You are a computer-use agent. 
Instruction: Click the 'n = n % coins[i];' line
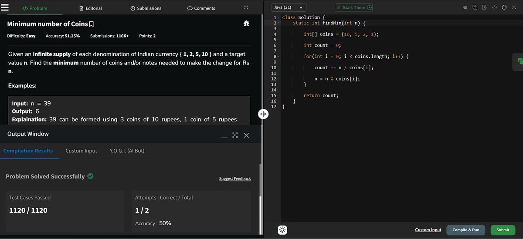(x=337, y=79)
